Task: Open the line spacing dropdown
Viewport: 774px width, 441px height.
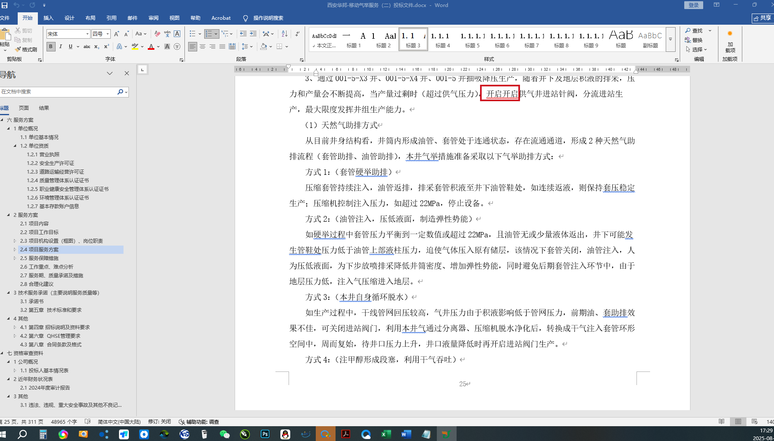Action: pos(247,46)
